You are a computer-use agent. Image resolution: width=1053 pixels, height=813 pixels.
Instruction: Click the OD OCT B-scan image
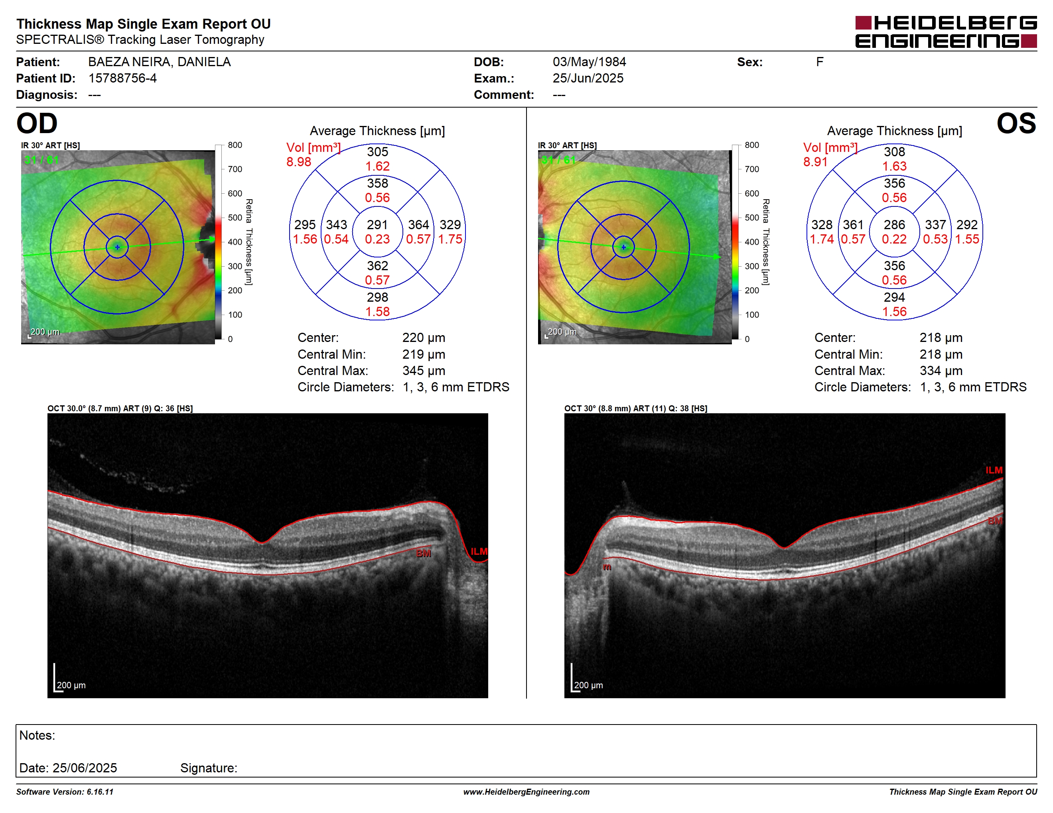(268, 555)
